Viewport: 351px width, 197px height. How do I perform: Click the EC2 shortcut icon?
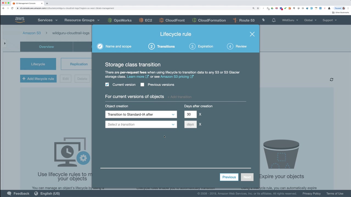click(x=141, y=20)
